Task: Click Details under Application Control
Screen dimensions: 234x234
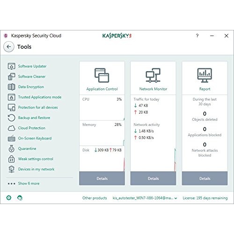Action: point(102,178)
